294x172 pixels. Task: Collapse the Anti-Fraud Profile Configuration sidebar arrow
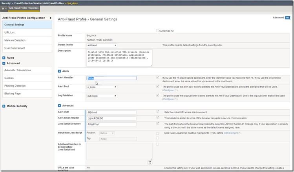(x=50, y=18)
